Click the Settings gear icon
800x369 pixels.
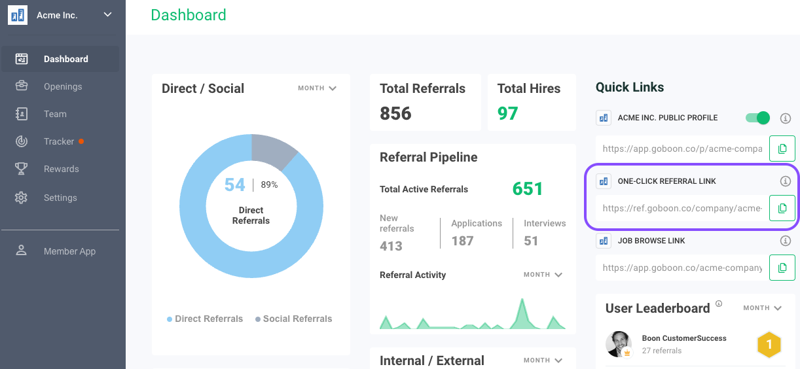22,198
